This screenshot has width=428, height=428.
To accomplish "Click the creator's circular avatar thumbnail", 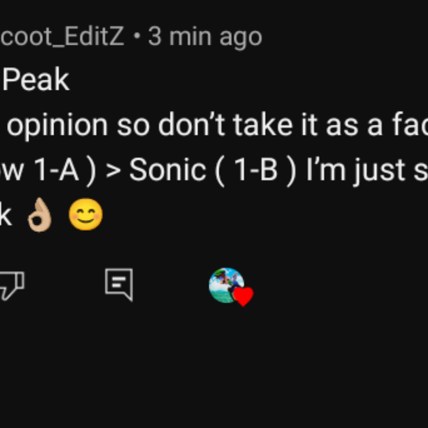I will click(x=226, y=285).
